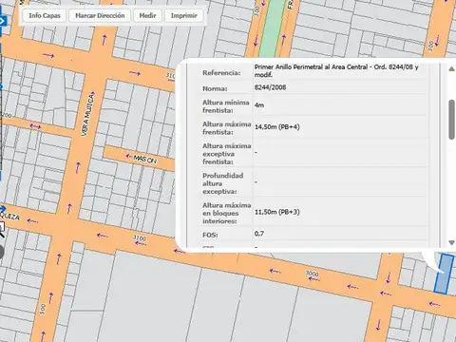This screenshot has width=456, height=342.
Task: Click the popup vertical scrollbar thumb
Action: pos(452,120)
